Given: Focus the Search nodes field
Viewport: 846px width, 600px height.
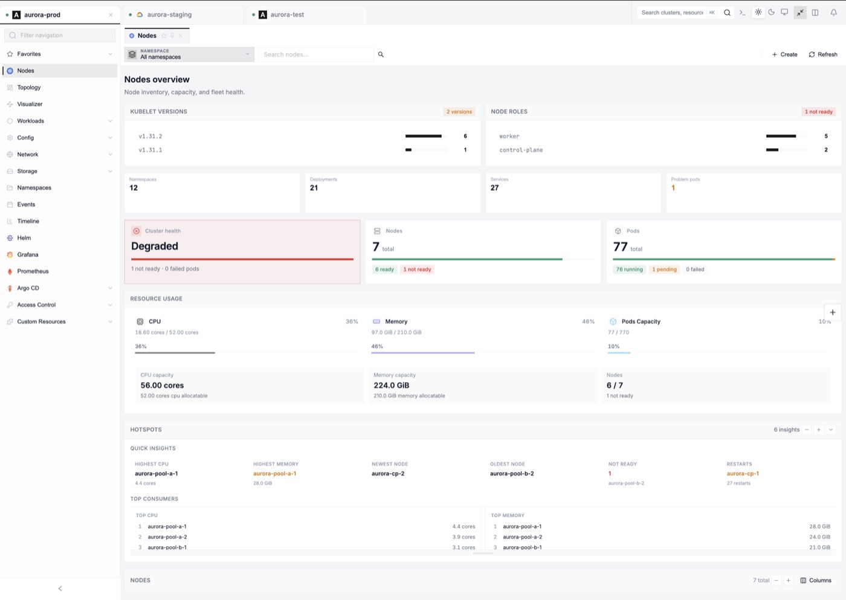Looking at the screenshot, I should click(x=316, y=54).
